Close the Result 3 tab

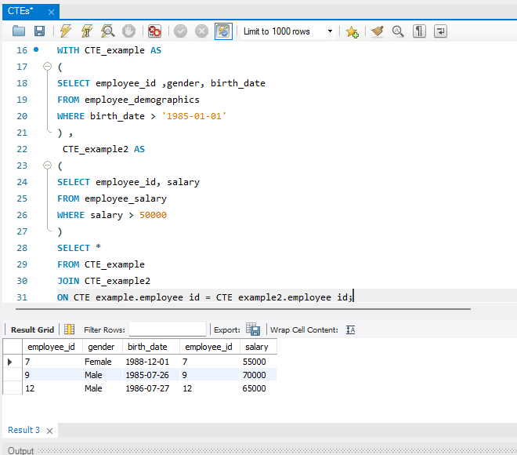click(x=50, y=431)
